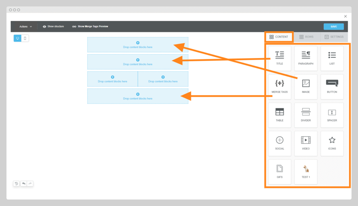Pick the List content block
The height and width of the screenshot is (206, 358).
point(332,58)
